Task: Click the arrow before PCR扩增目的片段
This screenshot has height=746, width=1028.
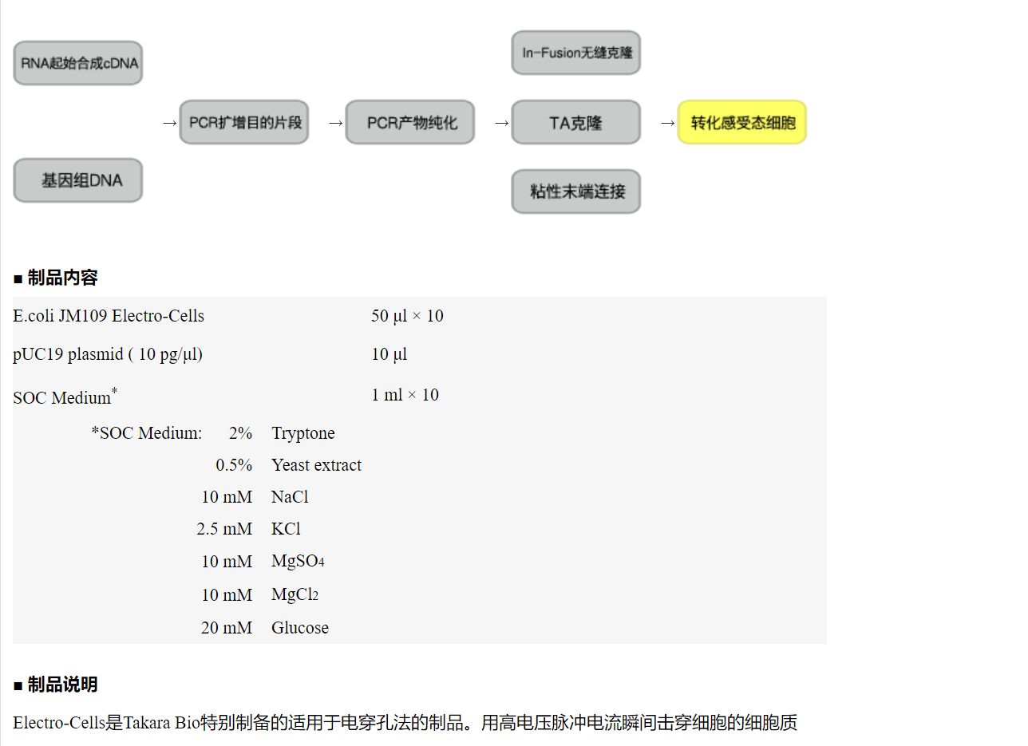Action: tap(168, 123)
